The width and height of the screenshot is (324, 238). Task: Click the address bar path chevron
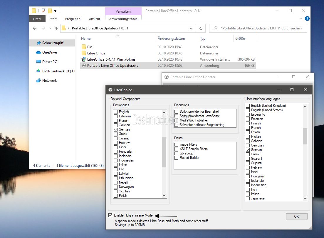69,28
